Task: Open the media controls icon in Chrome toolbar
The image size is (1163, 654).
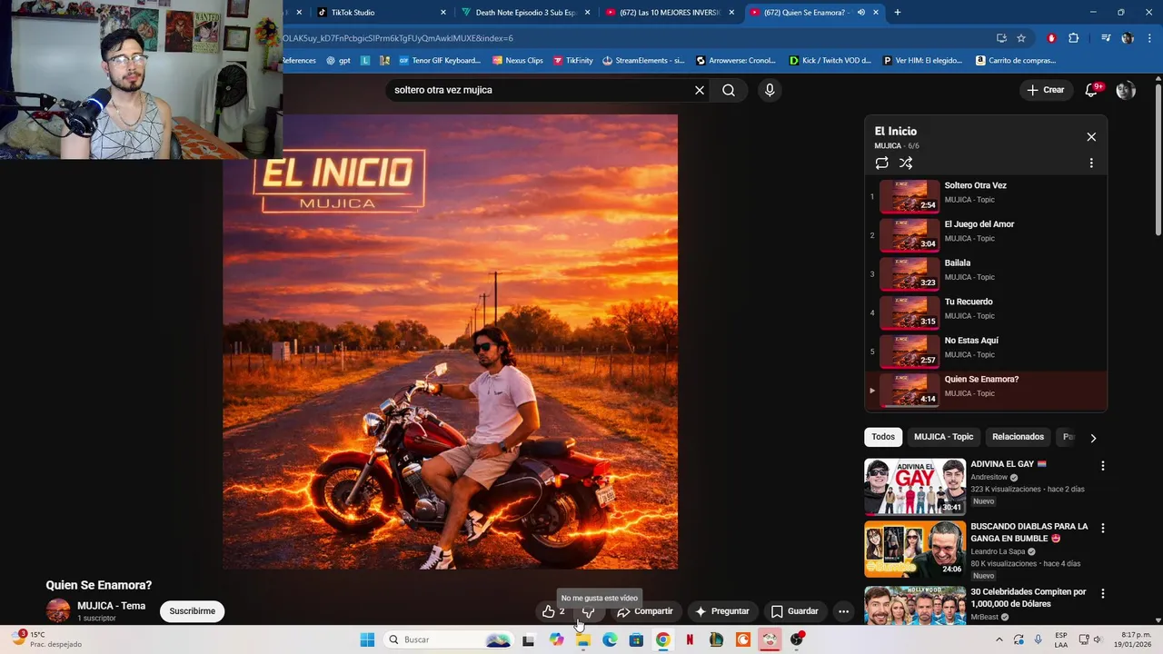Action: coord(1106,38)
